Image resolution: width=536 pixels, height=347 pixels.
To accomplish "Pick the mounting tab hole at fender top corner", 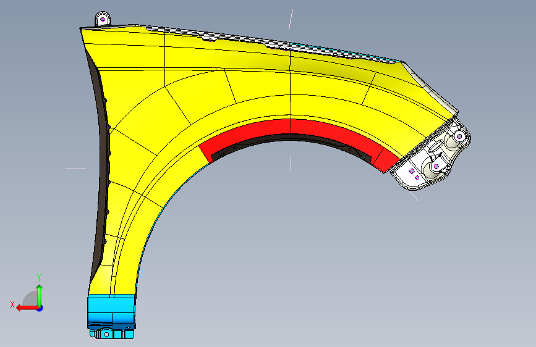I will pyautogui.click(x=103, y=19).
